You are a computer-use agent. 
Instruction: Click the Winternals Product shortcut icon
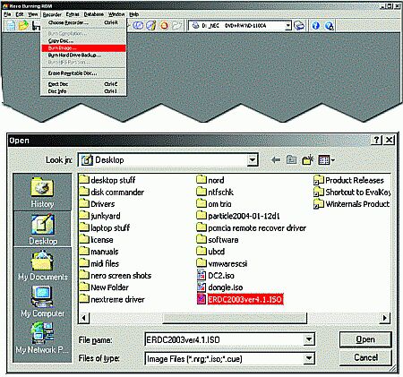point(319,204)
